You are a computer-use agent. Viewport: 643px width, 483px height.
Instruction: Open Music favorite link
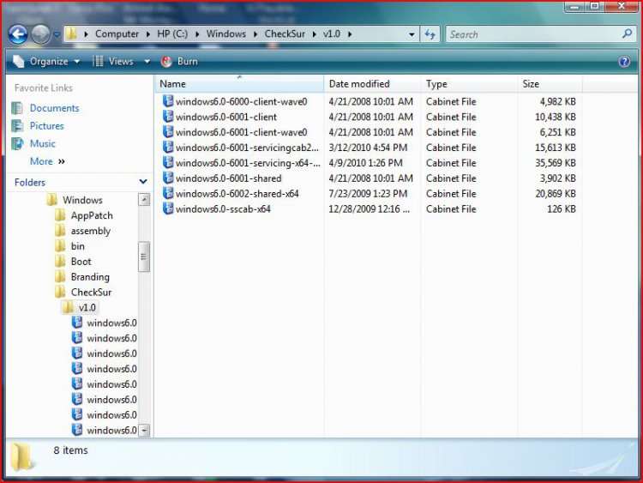43,143
